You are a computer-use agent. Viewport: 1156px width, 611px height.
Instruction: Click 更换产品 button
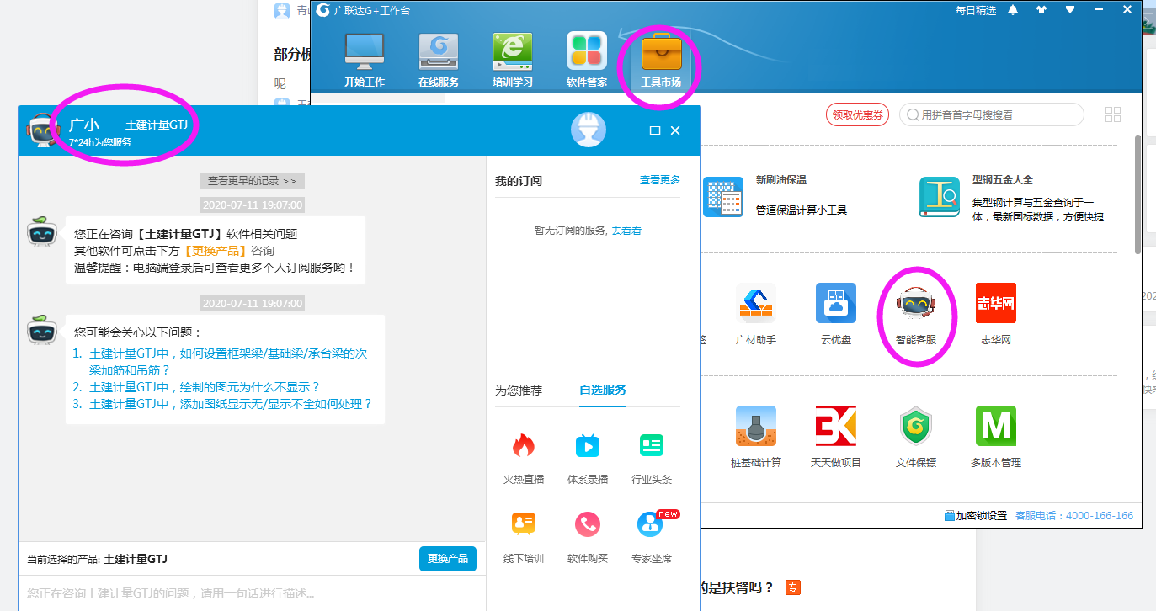(448, 559)
